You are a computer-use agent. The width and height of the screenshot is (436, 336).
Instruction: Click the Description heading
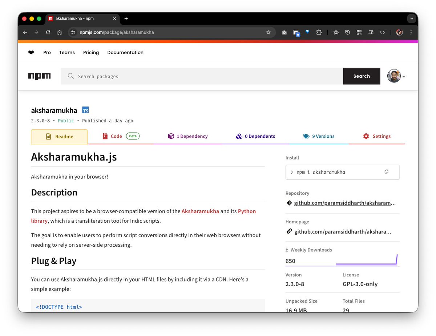pyautogui.click(x=54, y=192)
